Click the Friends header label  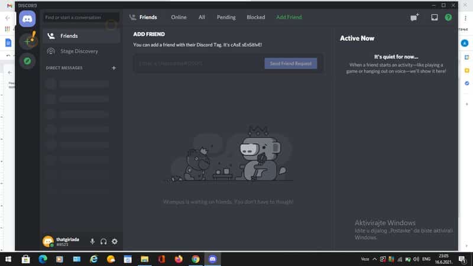148,17
